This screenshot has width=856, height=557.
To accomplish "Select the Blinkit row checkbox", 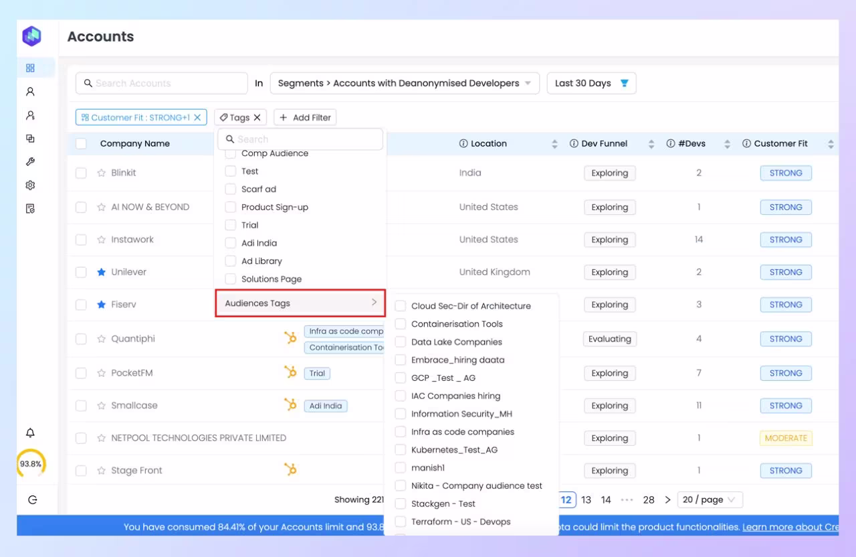I will click(x=81, y=173).
